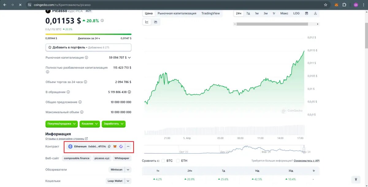Open the browser profile avatar
The image size is (368, 187).
(x=356, y=5)
